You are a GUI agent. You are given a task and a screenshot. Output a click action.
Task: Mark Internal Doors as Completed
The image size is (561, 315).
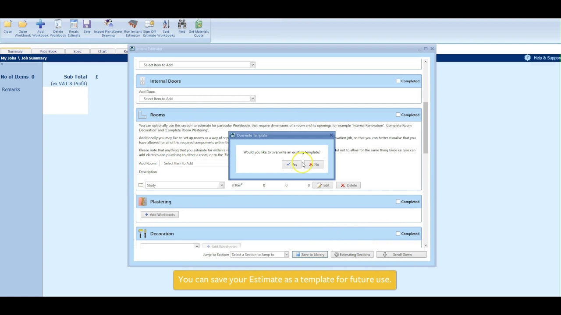[398, 81]
